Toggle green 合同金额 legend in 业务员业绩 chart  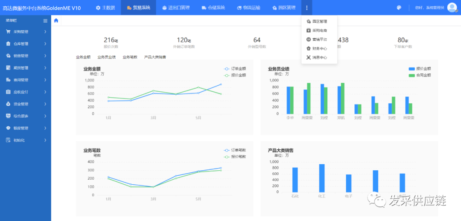tap(420, 75)
